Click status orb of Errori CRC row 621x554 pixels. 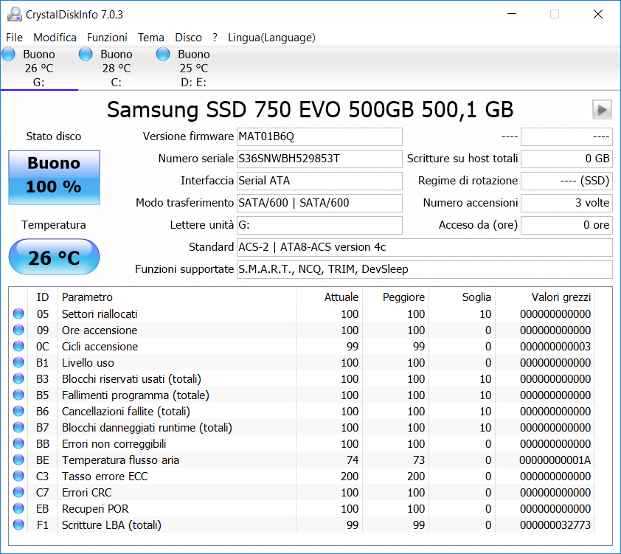tap(18, 493)
